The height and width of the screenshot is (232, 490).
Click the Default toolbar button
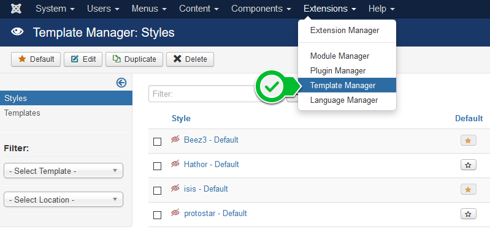[x=36, y=59]
